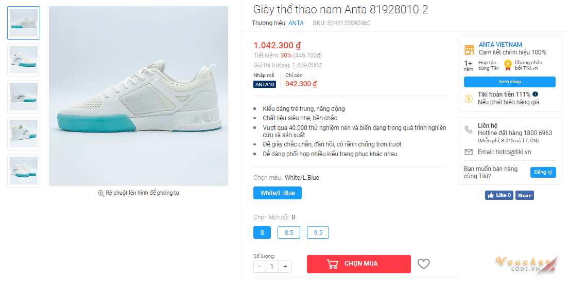Click the magnifier zoom icon under image

pos(101,193)
